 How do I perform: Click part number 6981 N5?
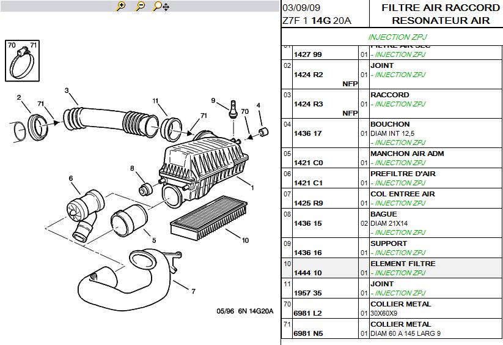309,333
